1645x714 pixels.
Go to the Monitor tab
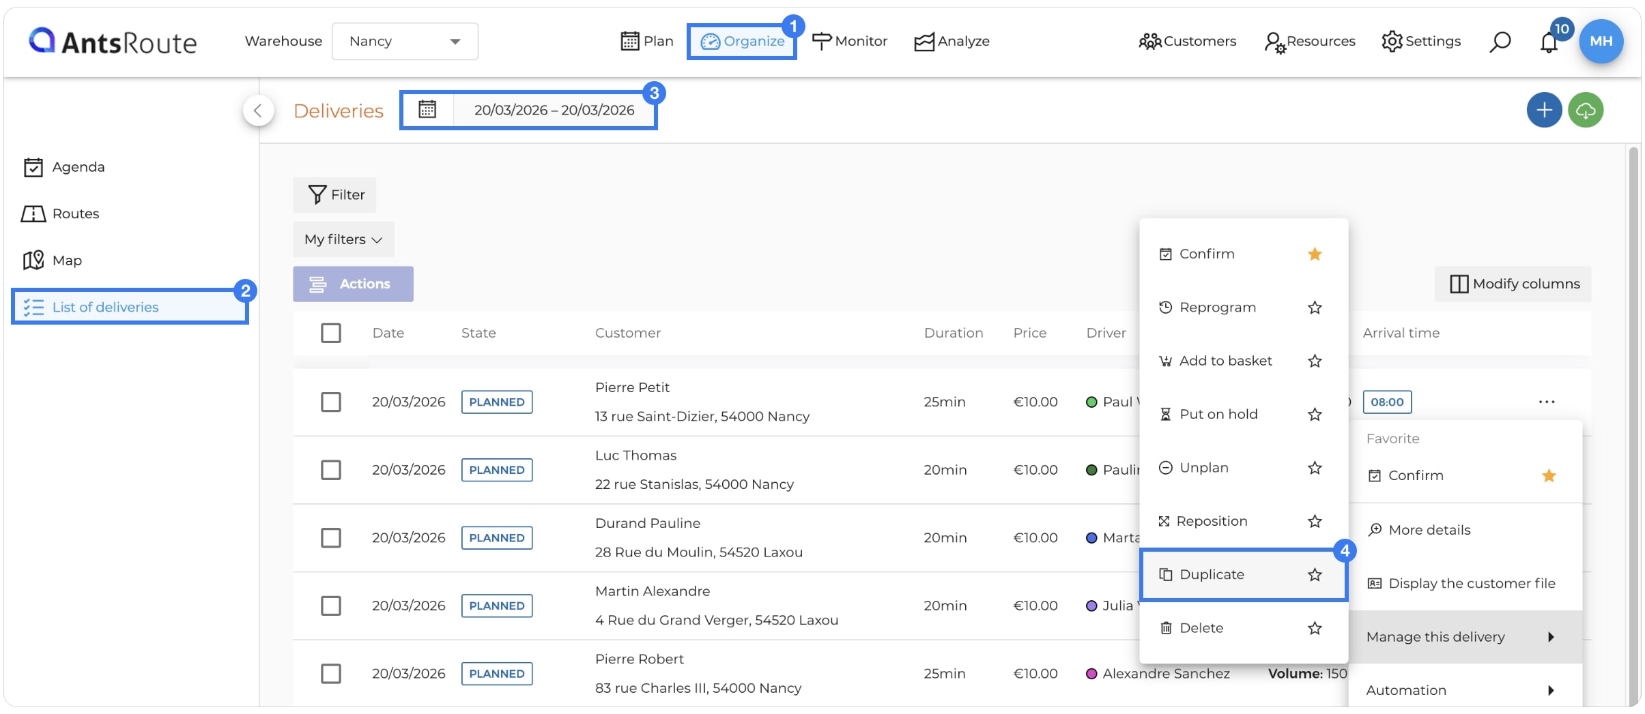[x=849, y=41]
